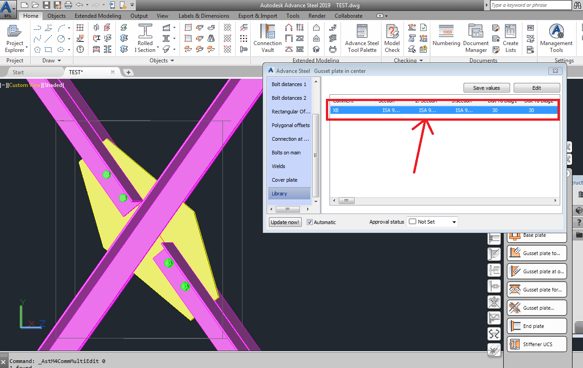Open the Output ribbon tab

[x=139, y=16]
